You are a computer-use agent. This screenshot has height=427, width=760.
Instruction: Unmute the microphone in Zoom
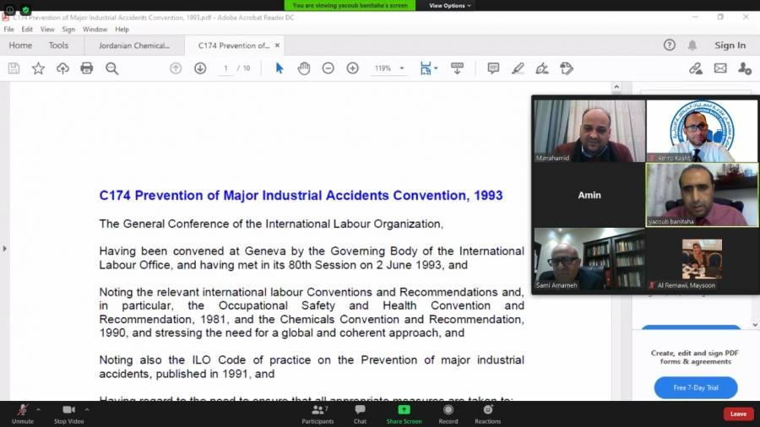tap(23, 413)
